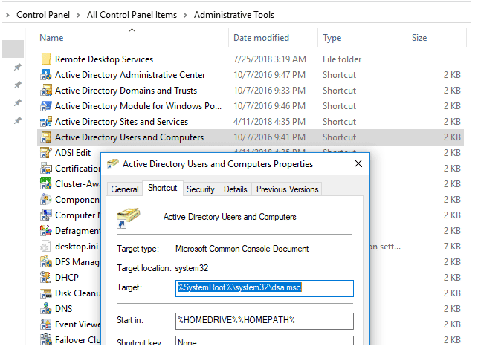478x349 pixels.
Task: Click the DNS icon
Action: point(46,308)
